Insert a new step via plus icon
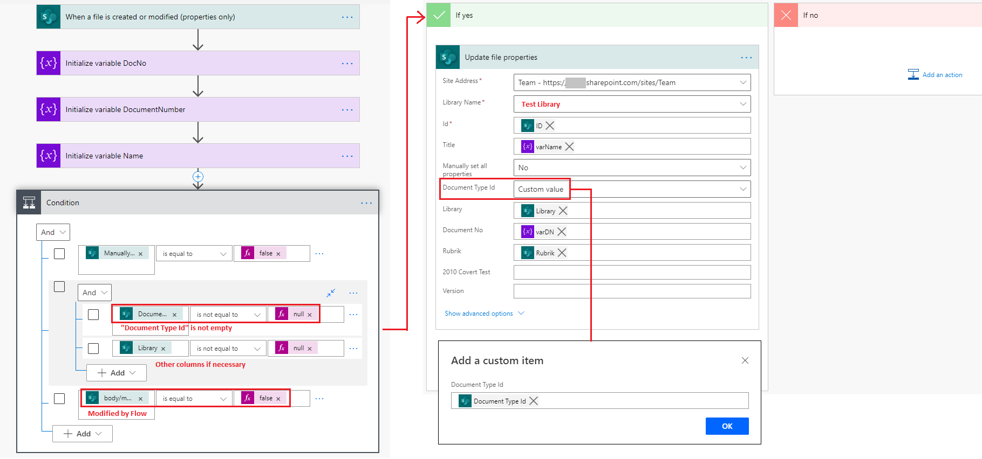 click(198, 177)
